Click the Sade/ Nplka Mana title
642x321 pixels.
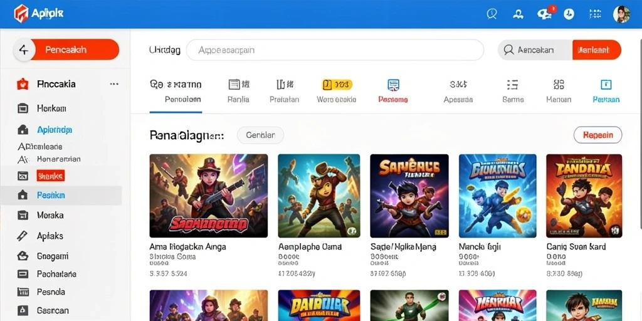403,247
